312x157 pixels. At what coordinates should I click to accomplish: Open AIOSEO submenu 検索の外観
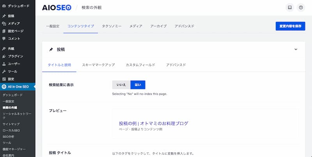[10, 108]
